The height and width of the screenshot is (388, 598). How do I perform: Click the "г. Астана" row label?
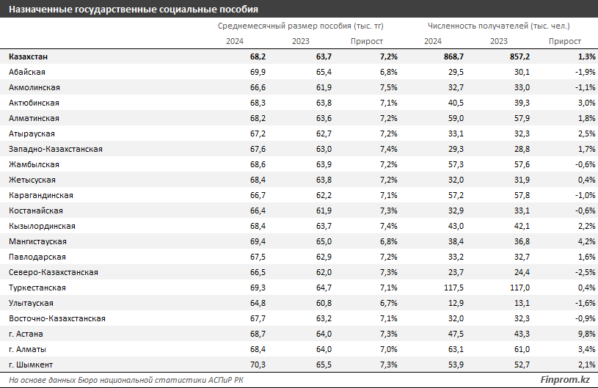(26, 334)
